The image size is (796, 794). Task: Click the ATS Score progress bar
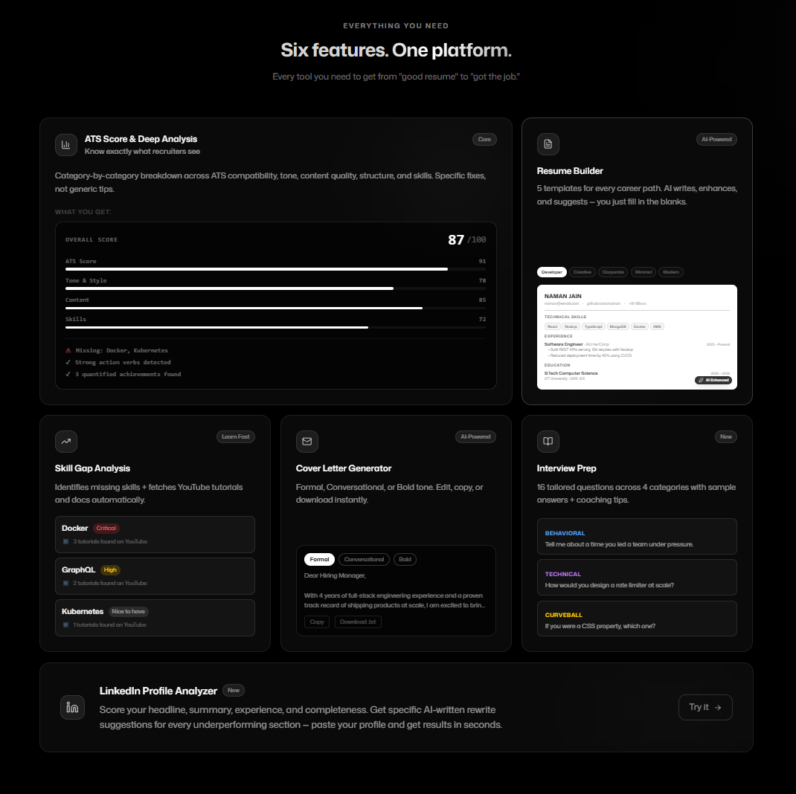click(x=276, y=269)
